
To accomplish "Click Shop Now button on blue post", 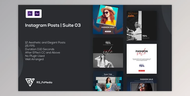I will pyautogui.click(x=108, y=31).
